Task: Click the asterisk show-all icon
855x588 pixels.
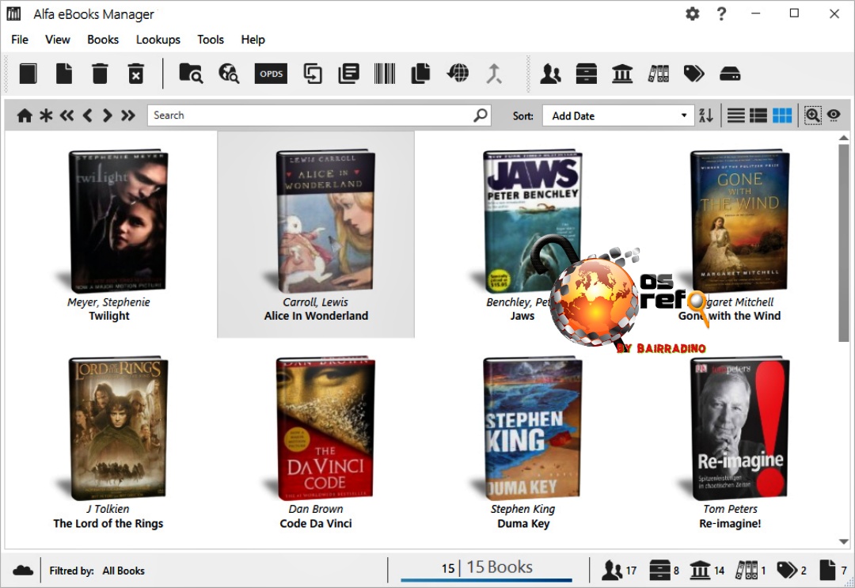Action: point(47,116)
